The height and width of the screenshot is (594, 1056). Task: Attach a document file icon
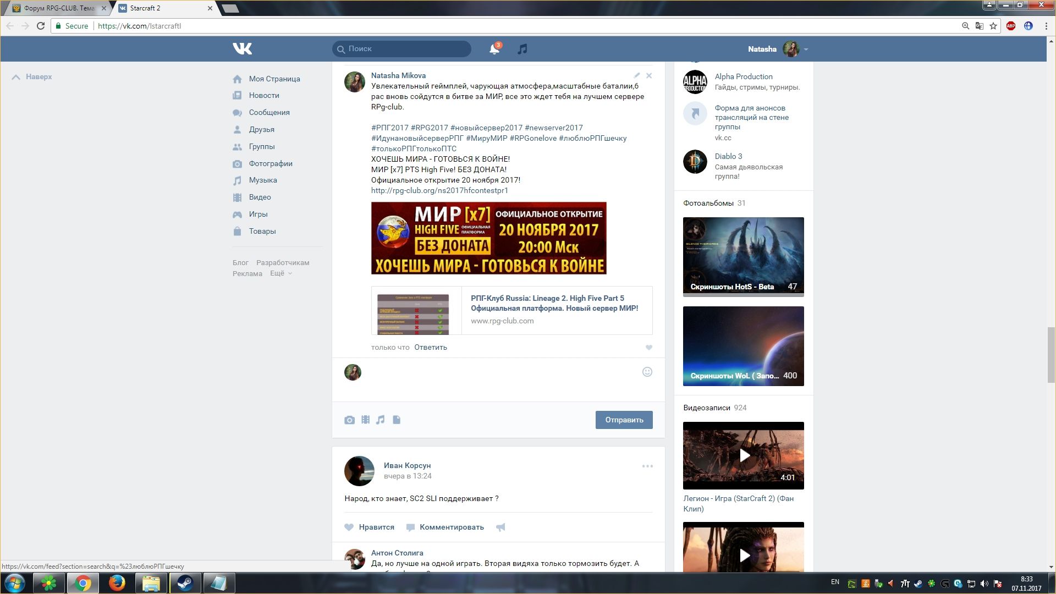(397, 420)
